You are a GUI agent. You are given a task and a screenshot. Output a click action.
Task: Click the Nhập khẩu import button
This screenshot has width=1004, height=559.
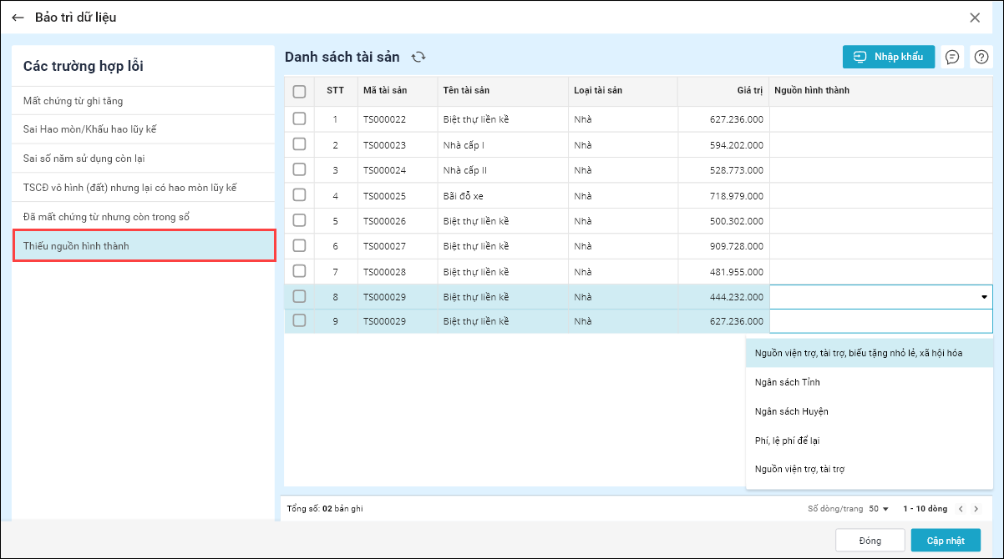click(888, 57)
